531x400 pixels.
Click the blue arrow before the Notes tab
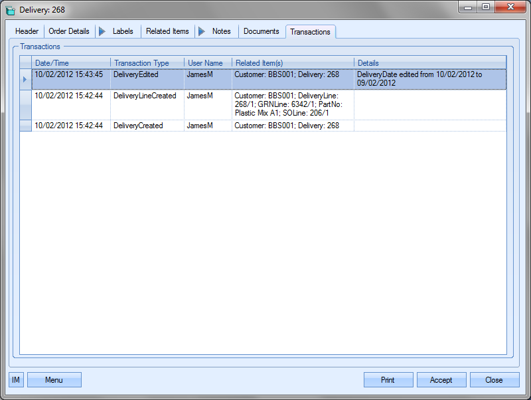[201, 31]
